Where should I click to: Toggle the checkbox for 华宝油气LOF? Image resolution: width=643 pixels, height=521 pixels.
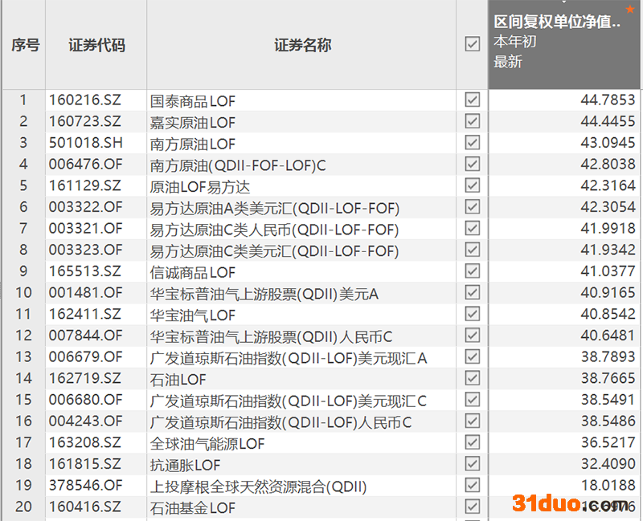(472, 314)
